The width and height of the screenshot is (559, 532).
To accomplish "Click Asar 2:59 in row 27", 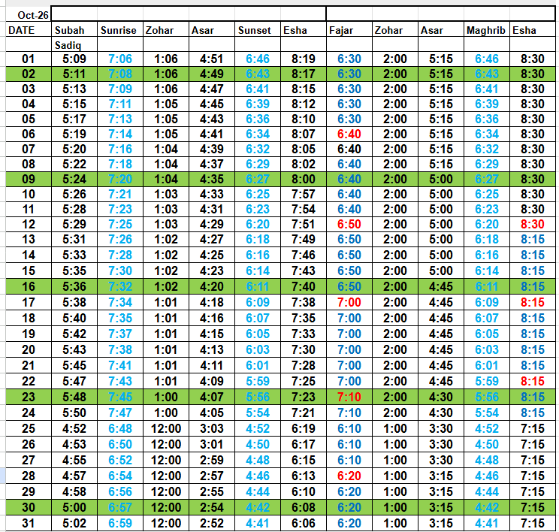I will point(212,460).
